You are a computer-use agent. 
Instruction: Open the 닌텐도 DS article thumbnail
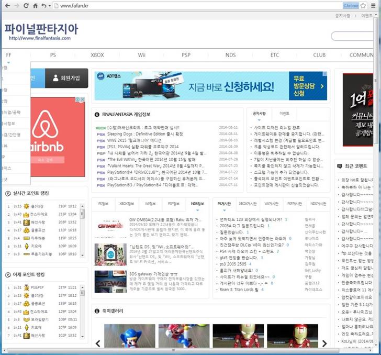110,254
